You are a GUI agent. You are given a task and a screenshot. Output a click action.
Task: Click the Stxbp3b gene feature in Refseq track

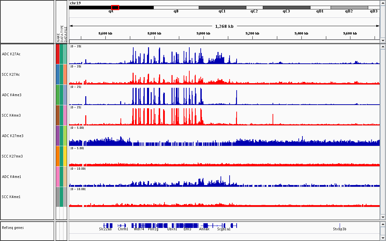pyautogui.click(x=340, y=226)
